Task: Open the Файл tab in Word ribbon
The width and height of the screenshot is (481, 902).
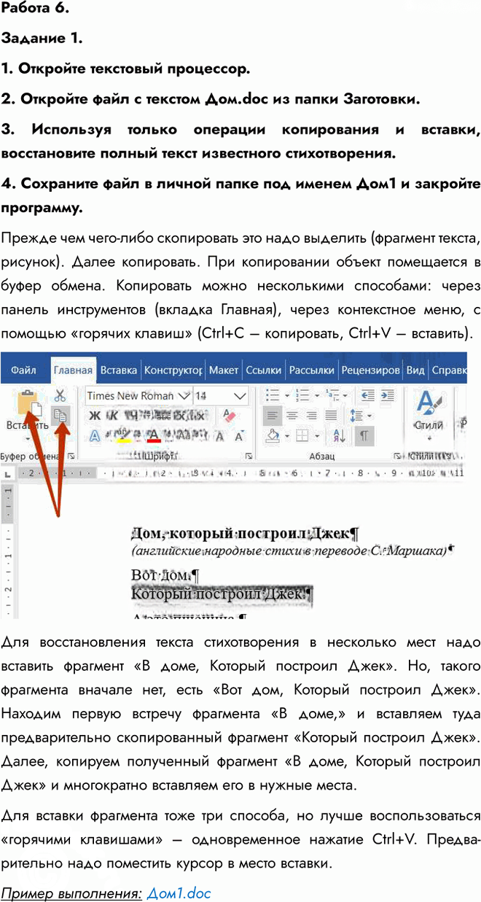Action: (23, 370)
